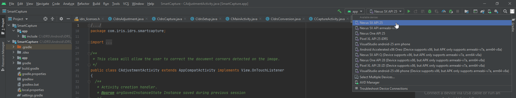Click the Debug app bug icon
The width and height of the screenshot is (516, 98).
430,11
